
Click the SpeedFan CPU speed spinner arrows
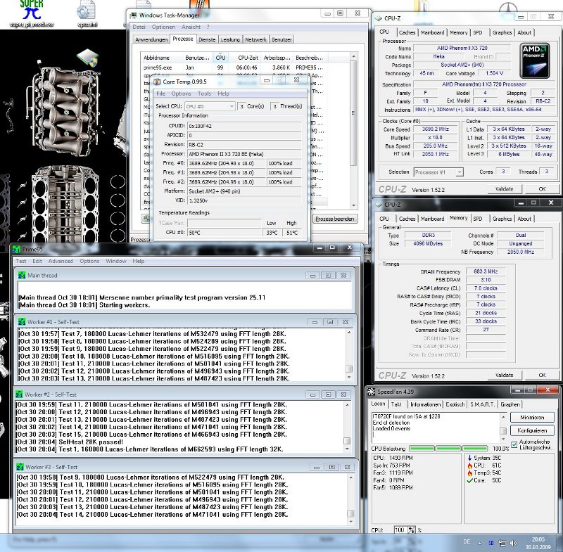(412, 530)
